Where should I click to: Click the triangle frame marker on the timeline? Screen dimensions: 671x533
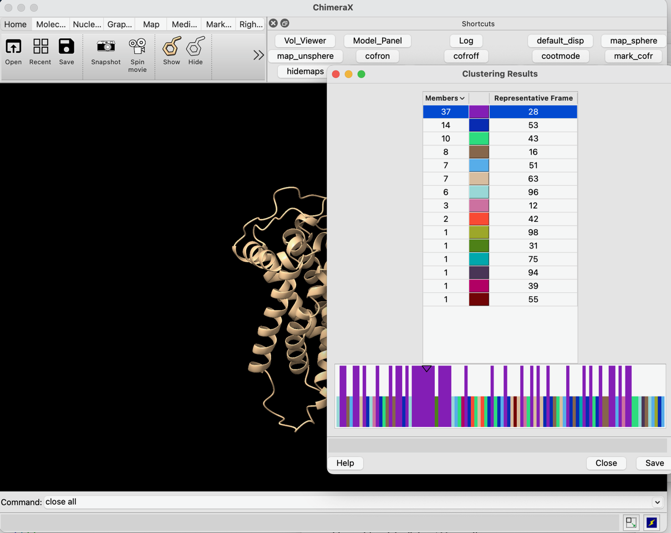click(x=426, y=369)
